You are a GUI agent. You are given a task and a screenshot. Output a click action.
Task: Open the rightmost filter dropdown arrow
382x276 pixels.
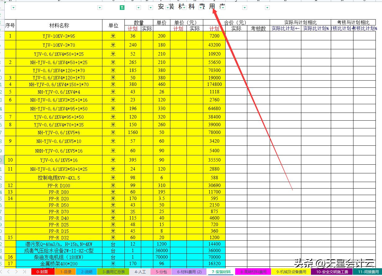pos(267,7)
